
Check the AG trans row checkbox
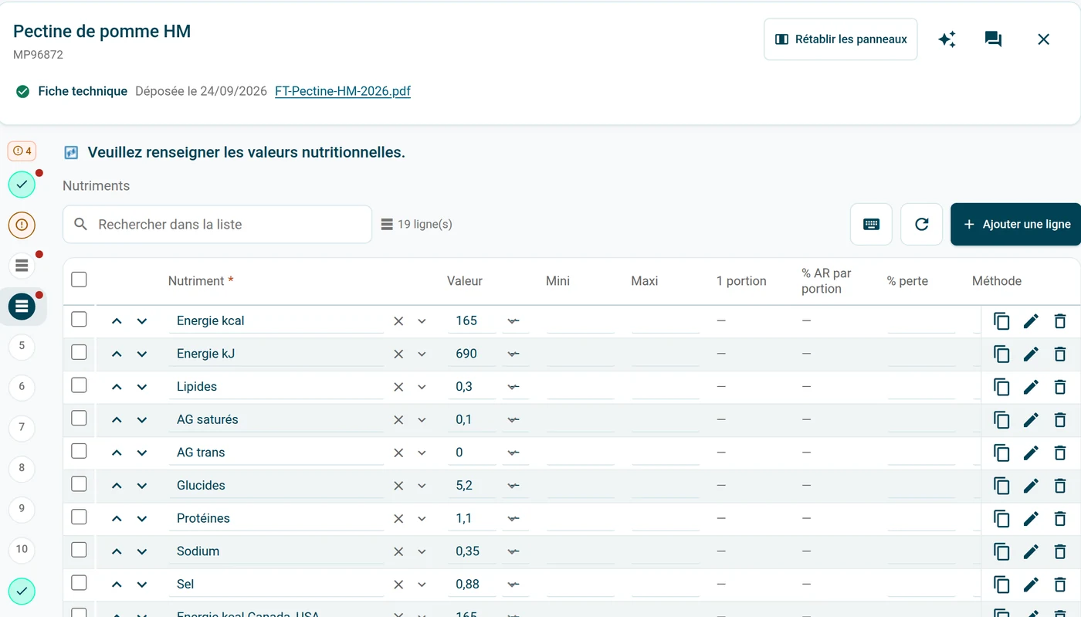(79, 451)
